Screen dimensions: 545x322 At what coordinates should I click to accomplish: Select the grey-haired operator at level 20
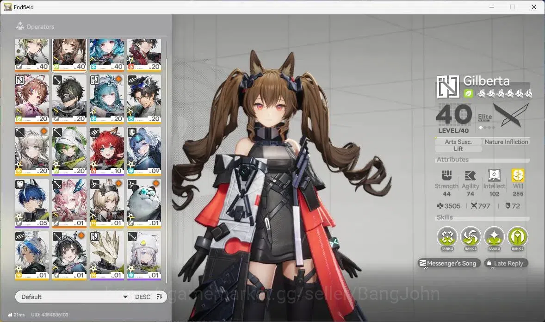(x=32, y=151)
